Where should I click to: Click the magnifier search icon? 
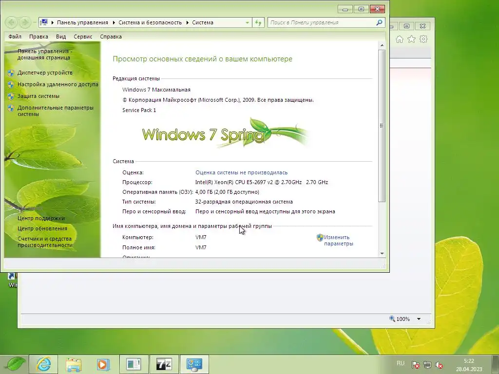coord(379,22)
